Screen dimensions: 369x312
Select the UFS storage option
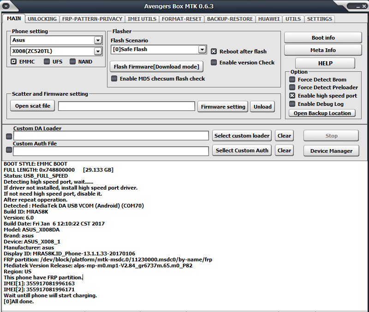47,62
